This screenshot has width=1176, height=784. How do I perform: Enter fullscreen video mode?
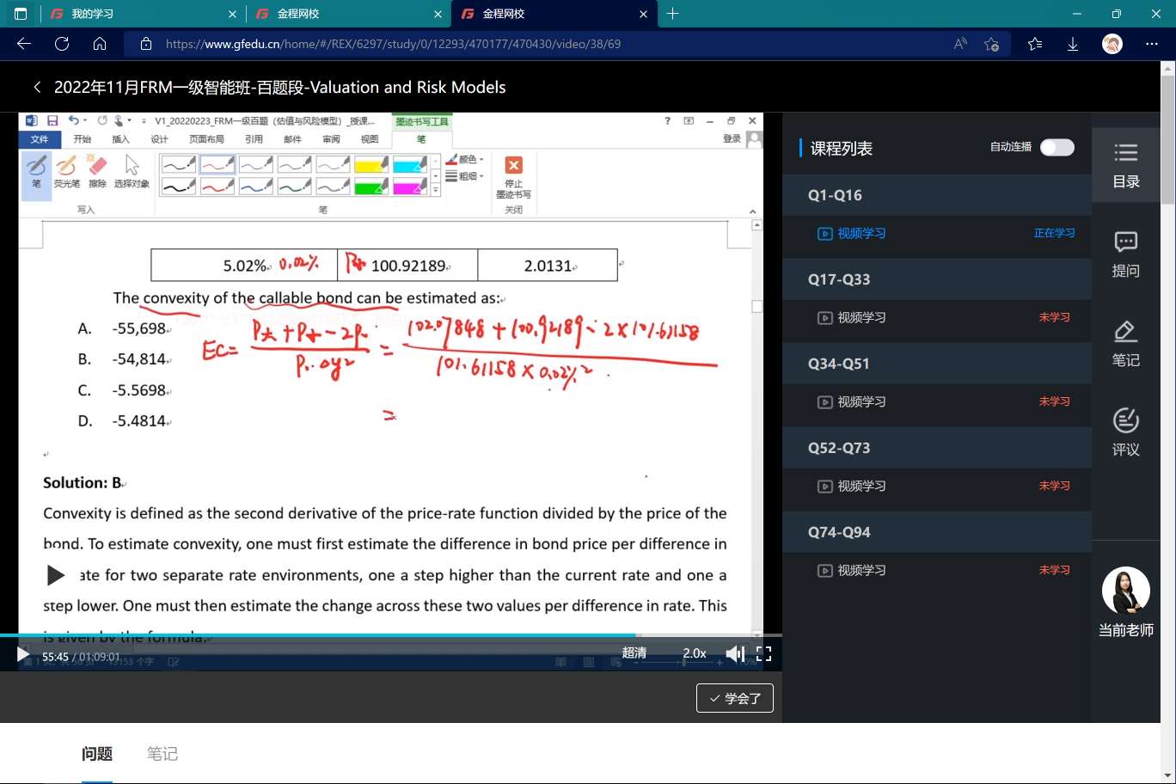(763, 654)
